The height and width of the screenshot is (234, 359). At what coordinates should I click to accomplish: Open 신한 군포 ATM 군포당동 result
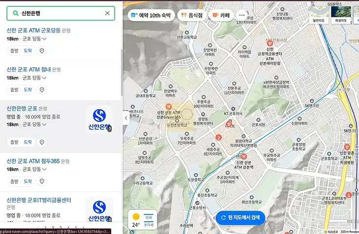[33, 30]
